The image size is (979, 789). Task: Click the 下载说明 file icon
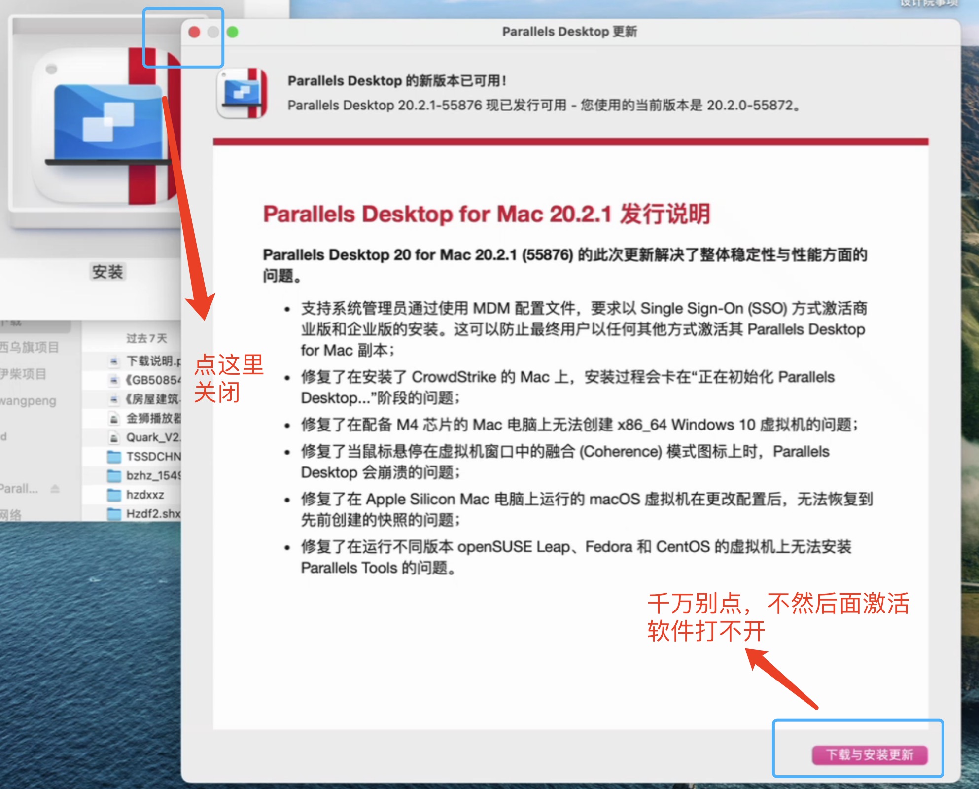[114, 361]
